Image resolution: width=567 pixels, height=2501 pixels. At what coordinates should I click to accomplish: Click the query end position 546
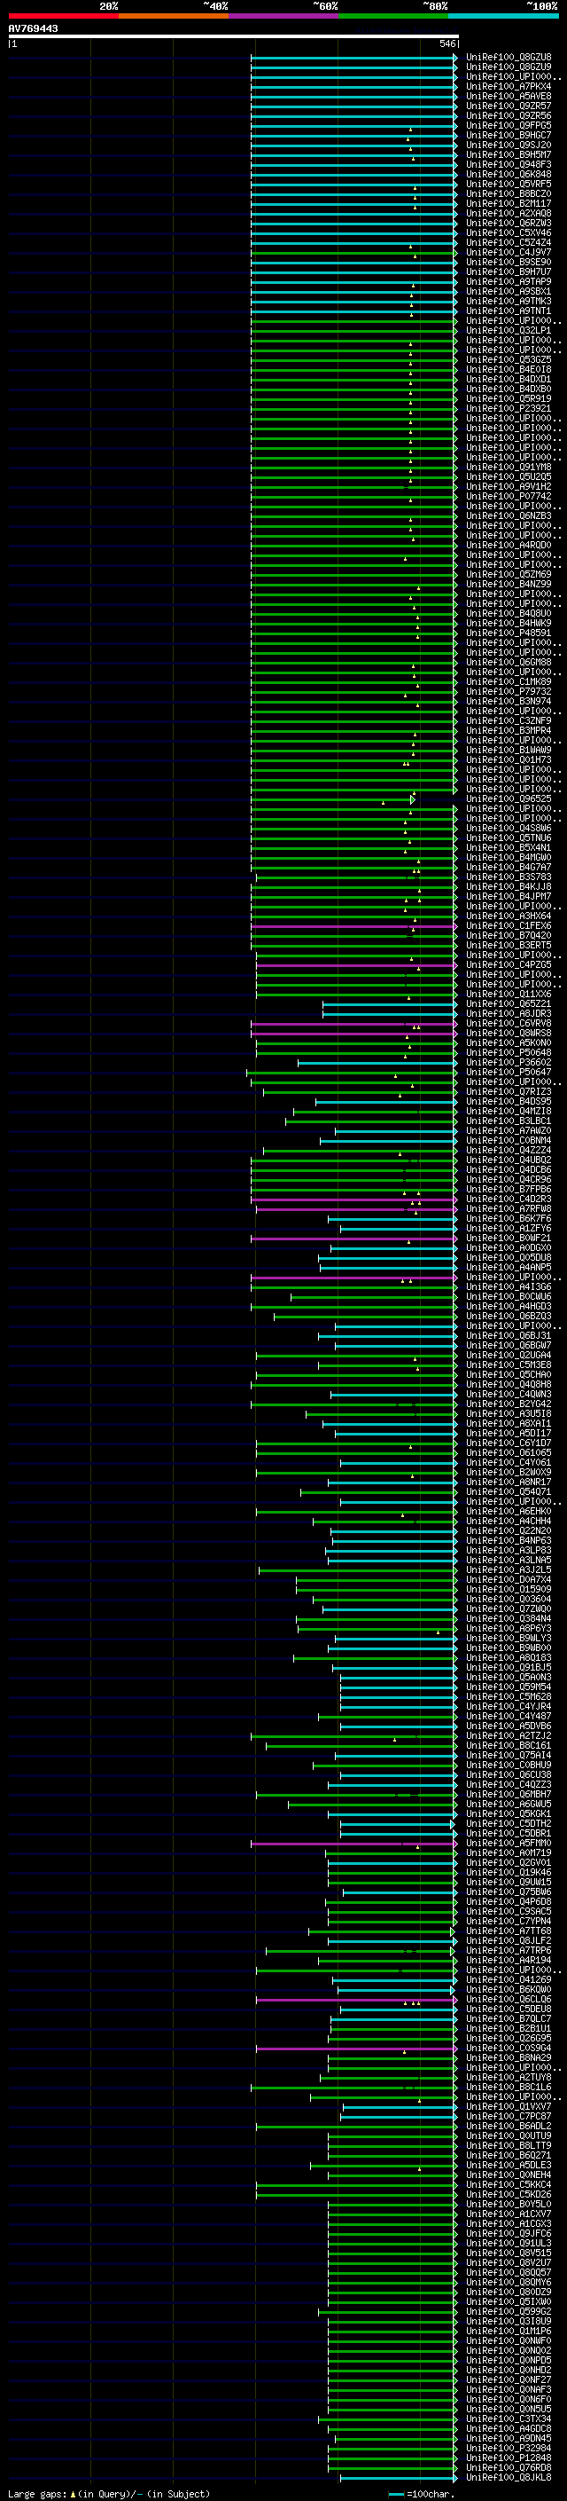pyautogui.click(x=447, y=43)
